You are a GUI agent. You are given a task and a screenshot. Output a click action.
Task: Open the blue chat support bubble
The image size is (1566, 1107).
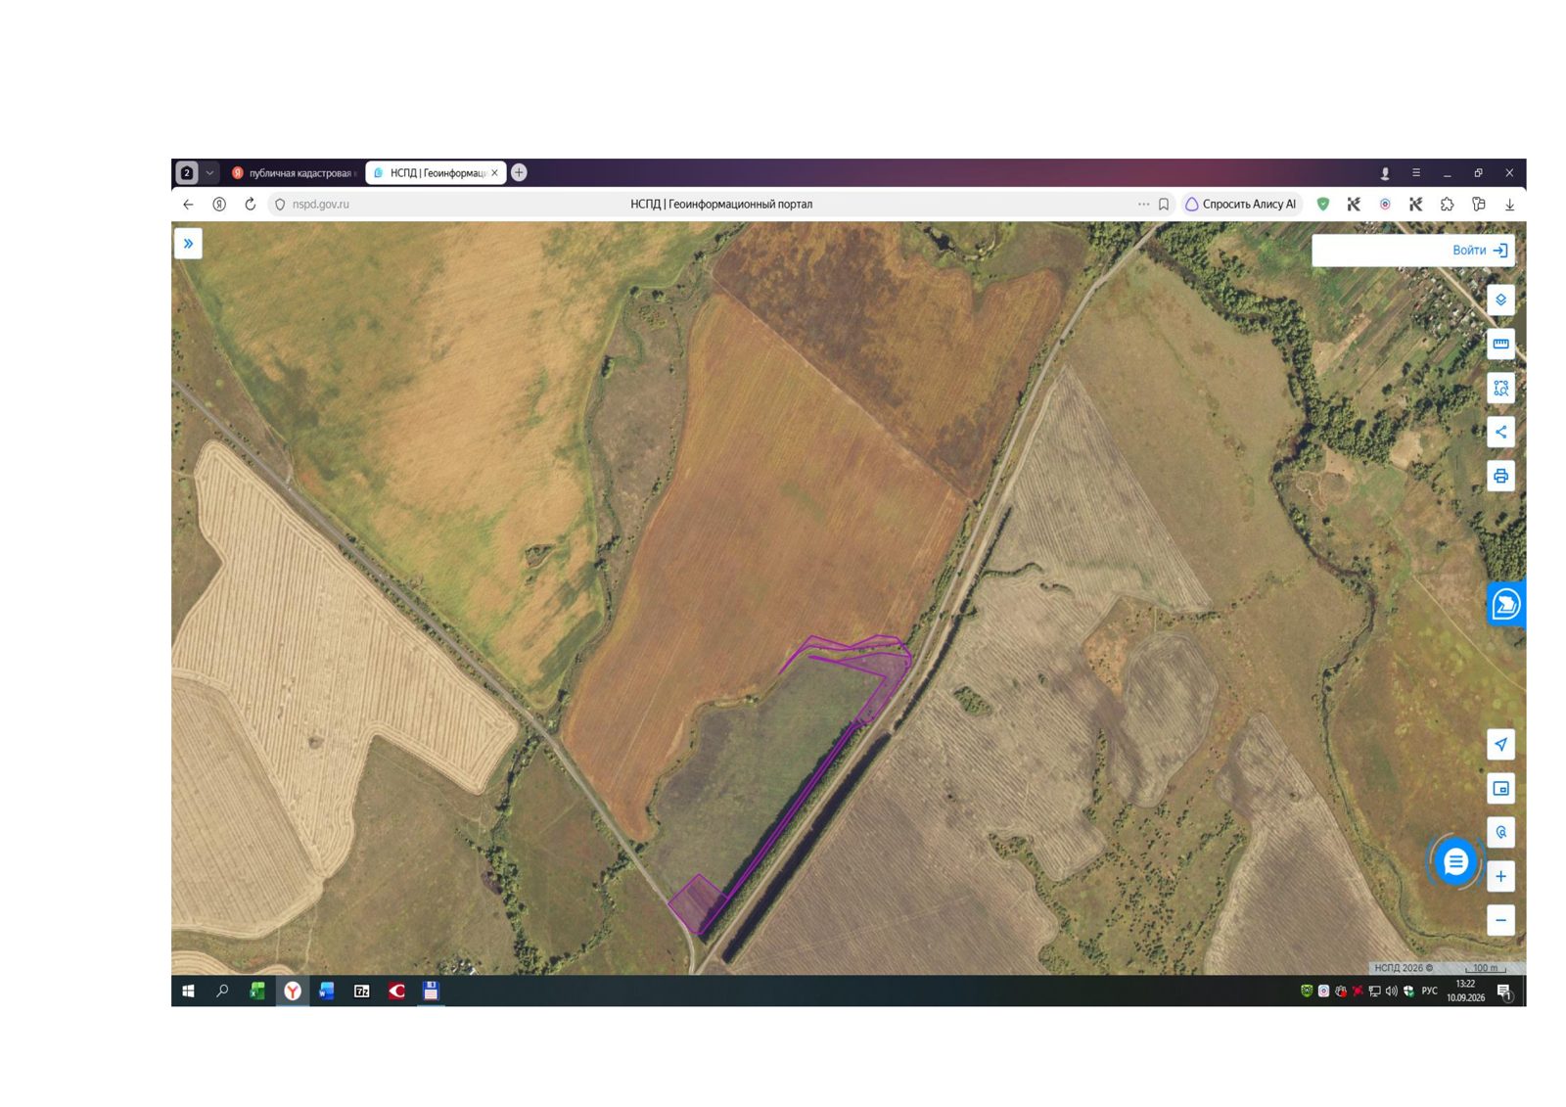pos(1455,861)
